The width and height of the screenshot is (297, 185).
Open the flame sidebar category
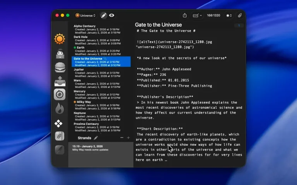tap(60, 109)
